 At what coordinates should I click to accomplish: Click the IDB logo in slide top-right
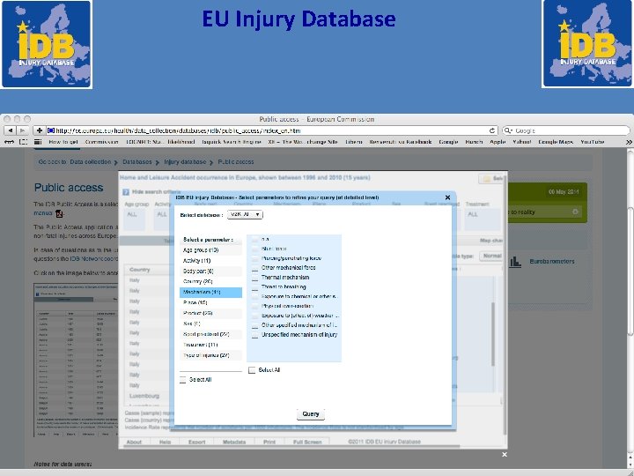coord(587,44)
